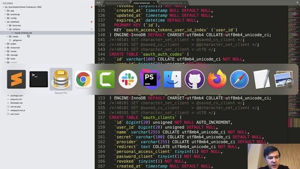The image size is (300, 169).
Task: Open Sequel Pro database app in Dock
Action: 61,79
